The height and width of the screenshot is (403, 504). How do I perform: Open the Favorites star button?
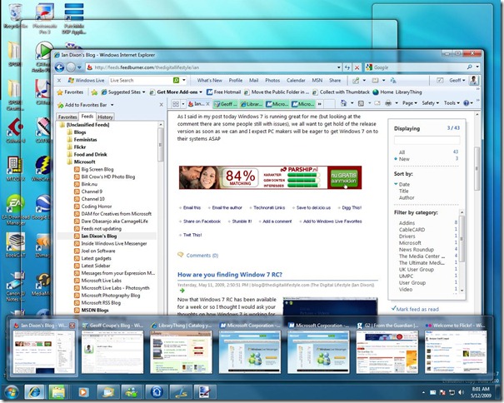(x=68, y=92)
